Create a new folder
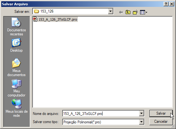176x129 pixels. (x=135, y=12)
